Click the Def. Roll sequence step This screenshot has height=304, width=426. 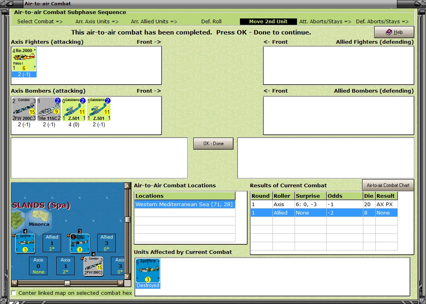211,21
